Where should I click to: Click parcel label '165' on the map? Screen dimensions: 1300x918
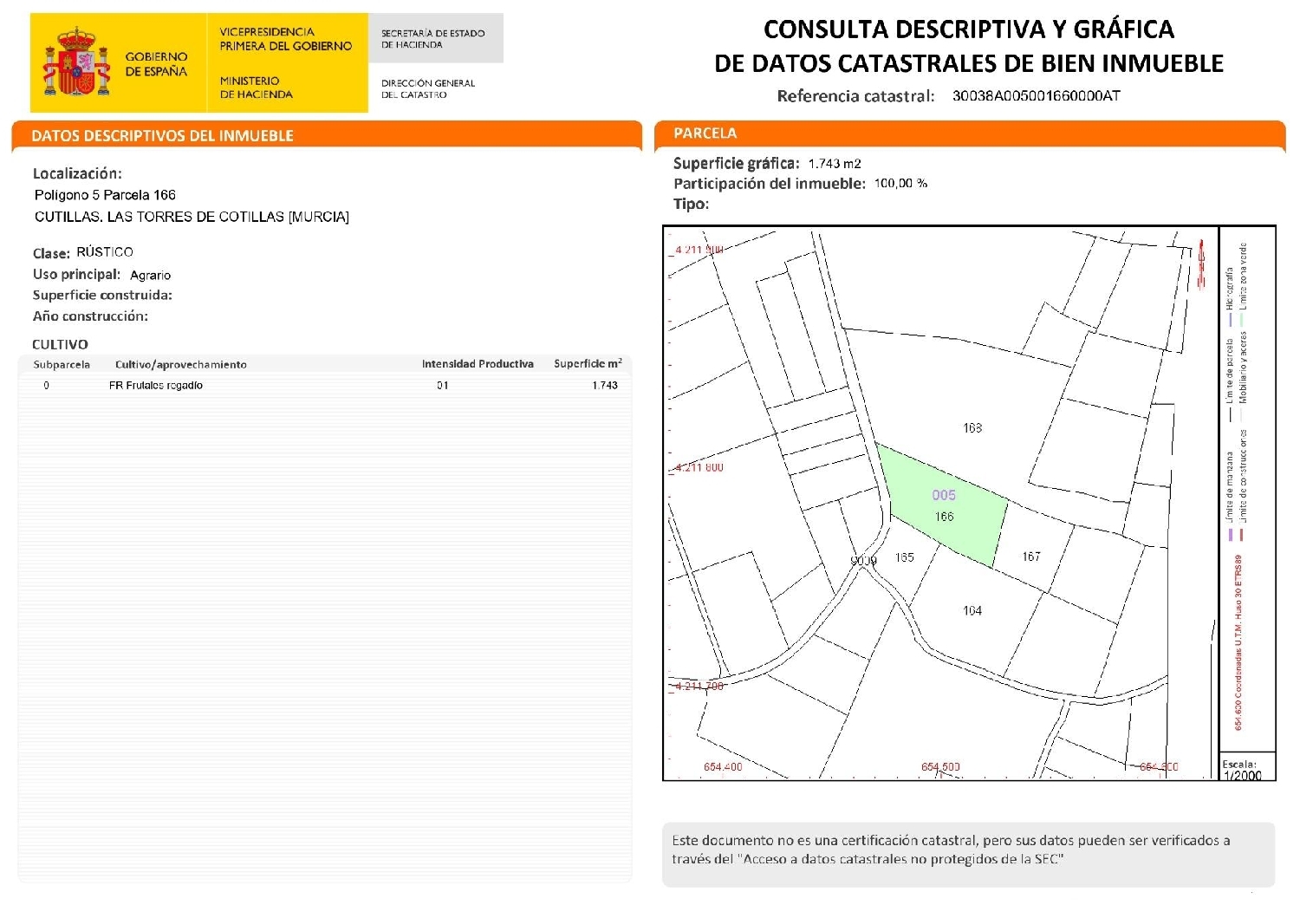(905, 557)
